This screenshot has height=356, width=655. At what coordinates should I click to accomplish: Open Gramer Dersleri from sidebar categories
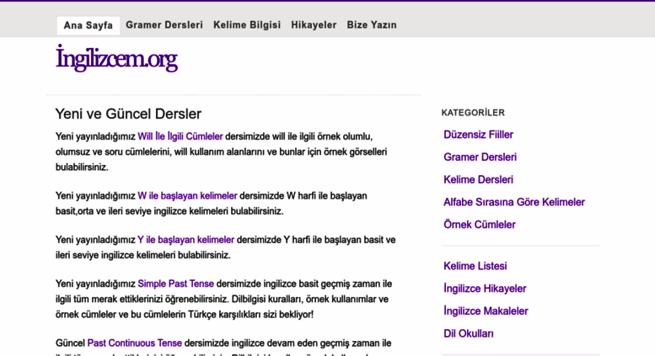click(x=480, y=157)
